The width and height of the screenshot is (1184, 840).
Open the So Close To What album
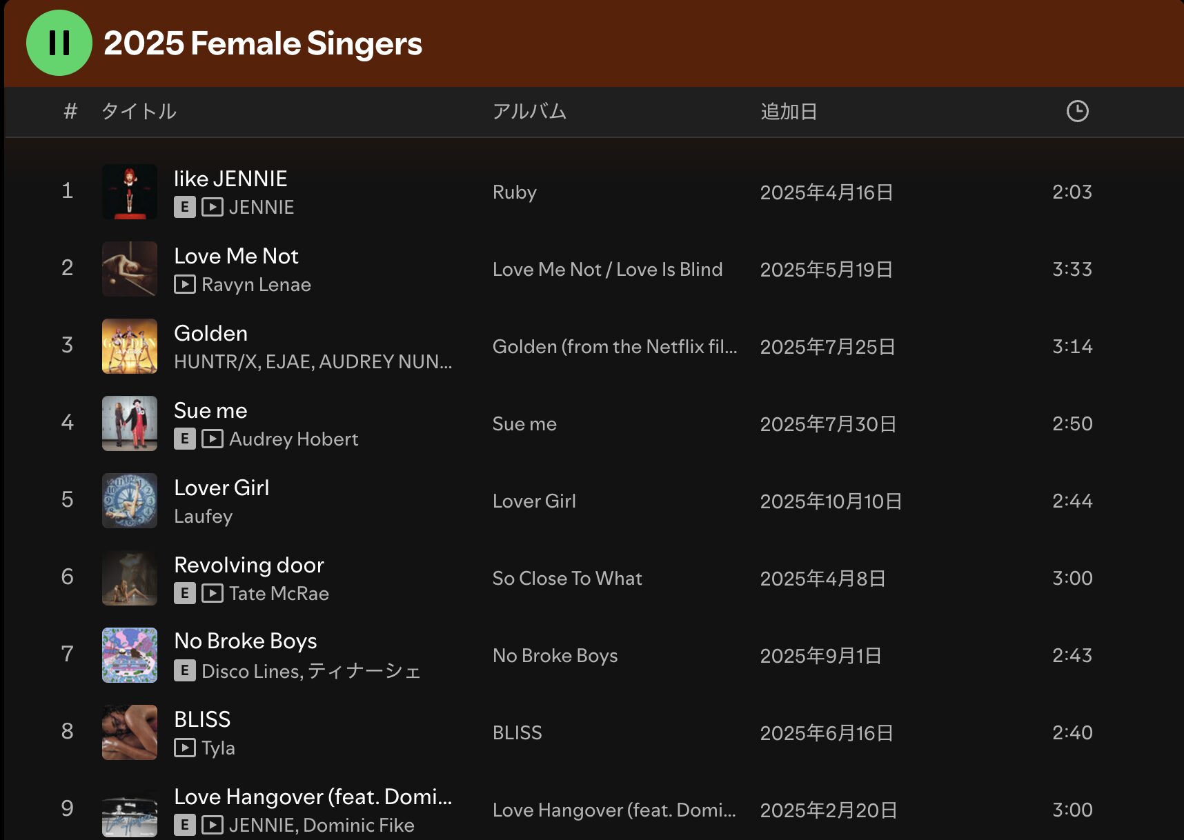click(x=566, y=579)
